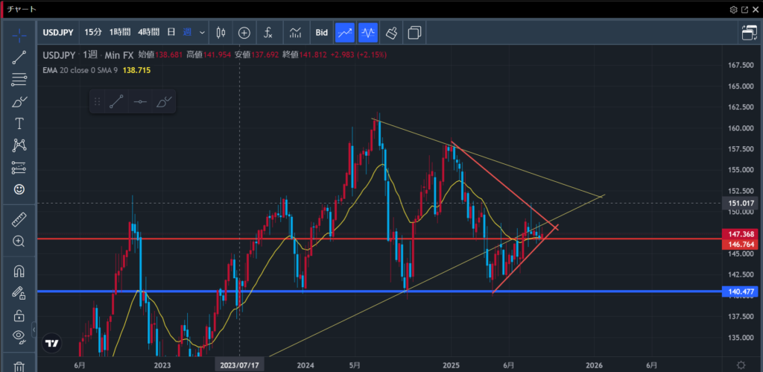Click the 2026 time axis label
This screenshot has height=372, width=763.
[x=594, y=365]
